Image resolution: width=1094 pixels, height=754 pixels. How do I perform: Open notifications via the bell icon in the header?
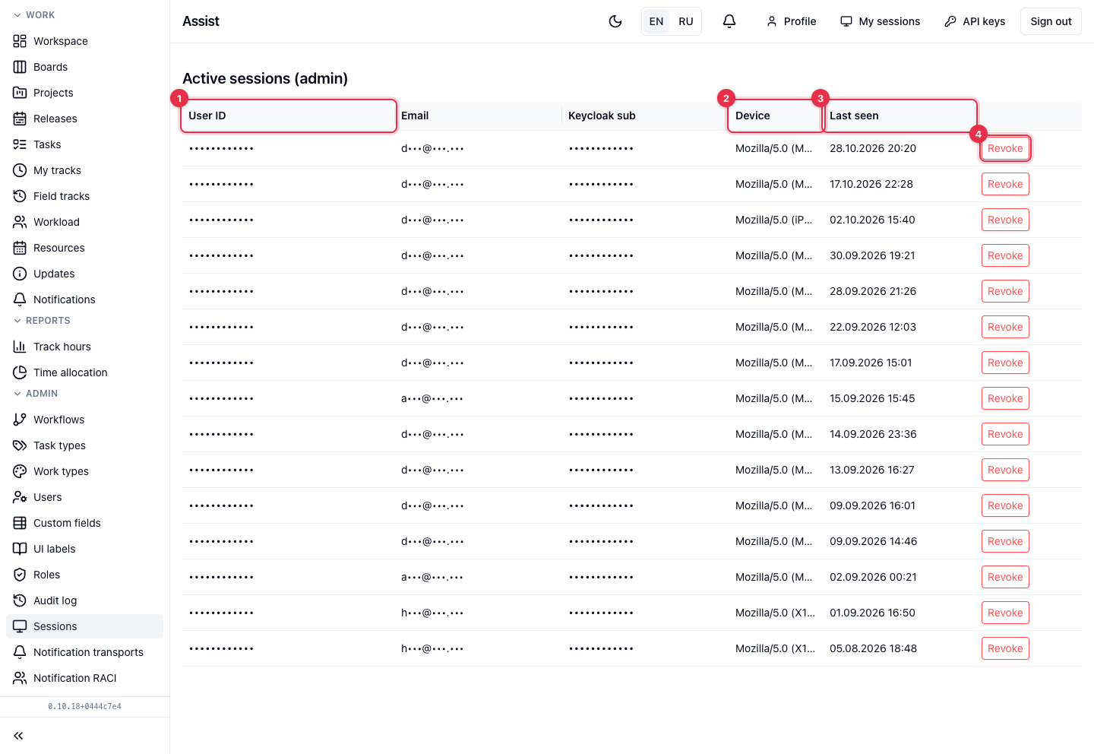coord(729,21)
